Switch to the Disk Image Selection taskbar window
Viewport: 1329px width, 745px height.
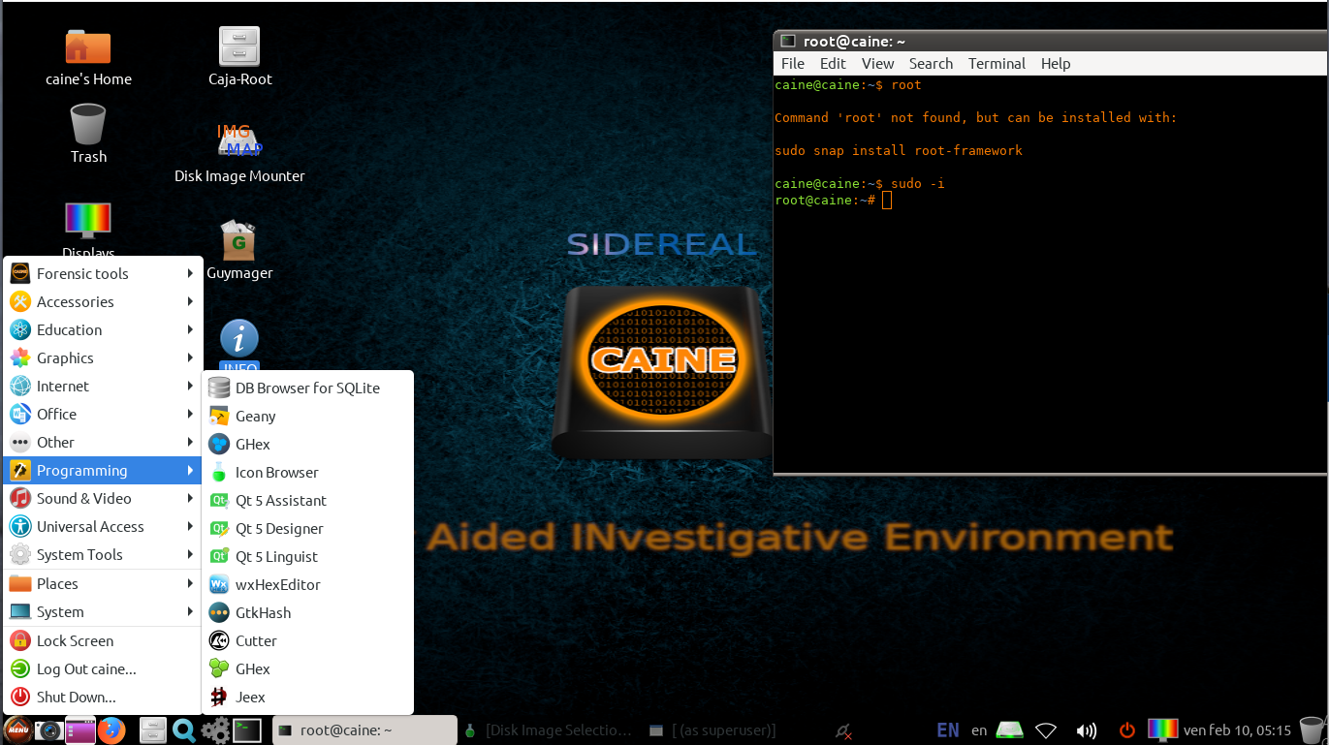(x=549, y=730)
